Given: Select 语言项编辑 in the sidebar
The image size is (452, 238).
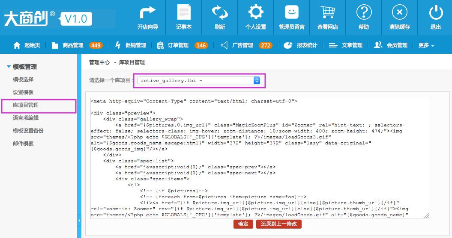Looking at the screenshot, I should point(26,118).
